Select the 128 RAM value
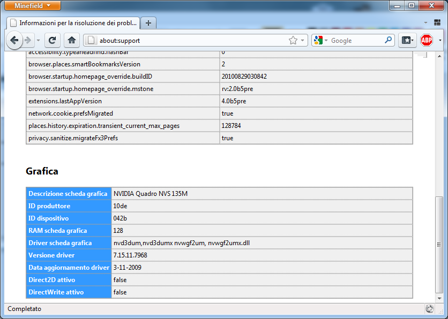This screenshot has height=319, width=448. [x=118, y=231]
